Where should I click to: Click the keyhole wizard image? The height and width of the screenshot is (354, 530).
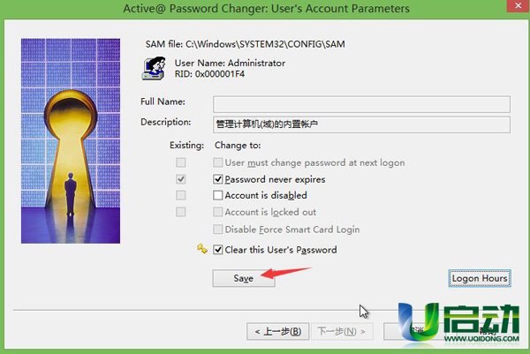pos(71,141)
